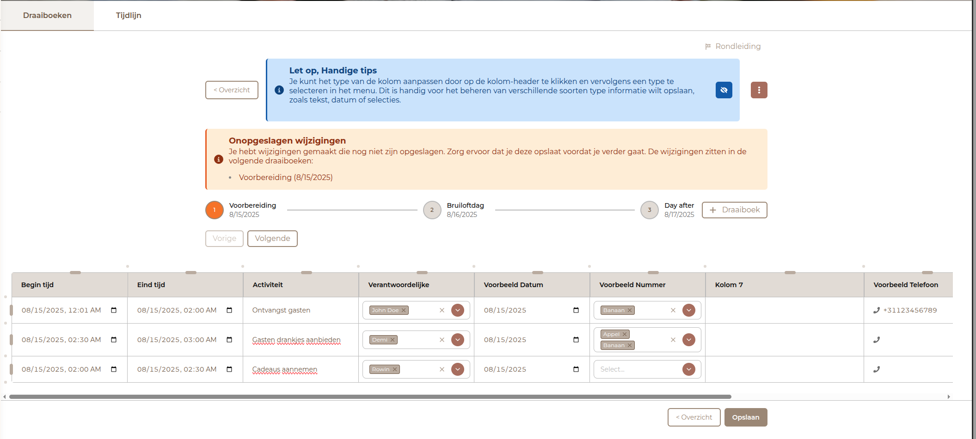
Task: Remove Banaan tag in Ontvangst gasten row
Action: [630, 310]
